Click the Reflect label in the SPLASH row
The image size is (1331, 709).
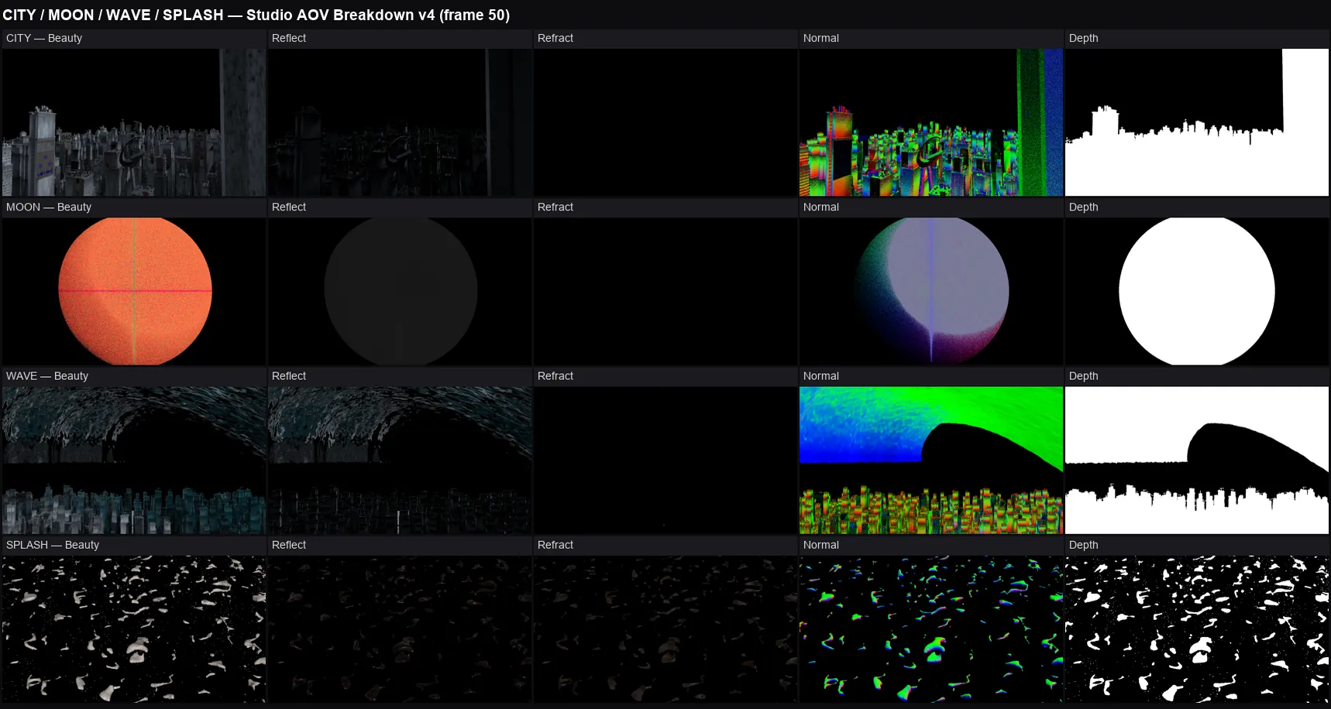(x=289, y=545)
